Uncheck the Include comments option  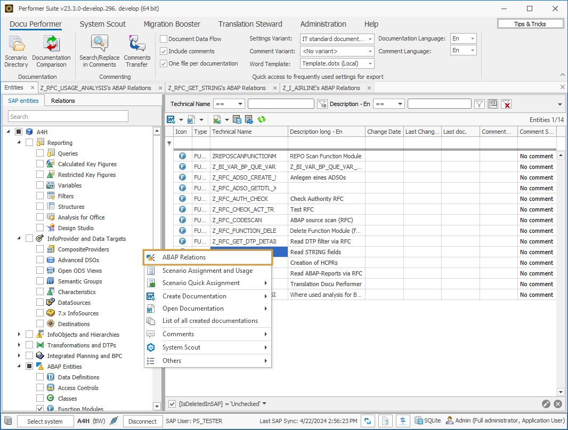tap(163, 50)
